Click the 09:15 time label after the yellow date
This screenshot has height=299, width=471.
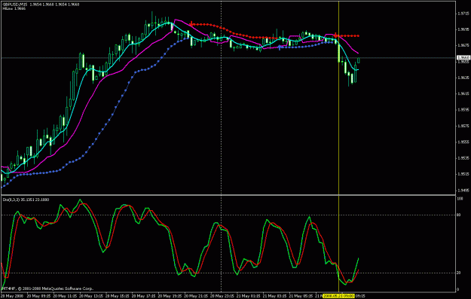360,296
